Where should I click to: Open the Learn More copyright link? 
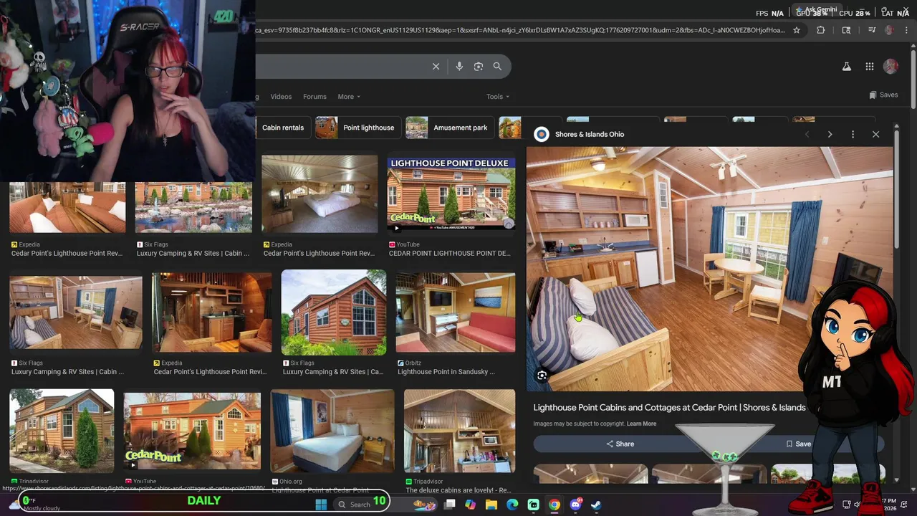[x=641, y=424]
